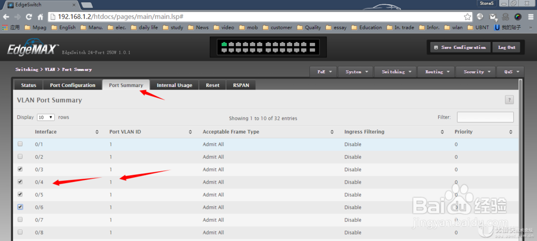Open the Quality bookmark folder

[309, 27]
